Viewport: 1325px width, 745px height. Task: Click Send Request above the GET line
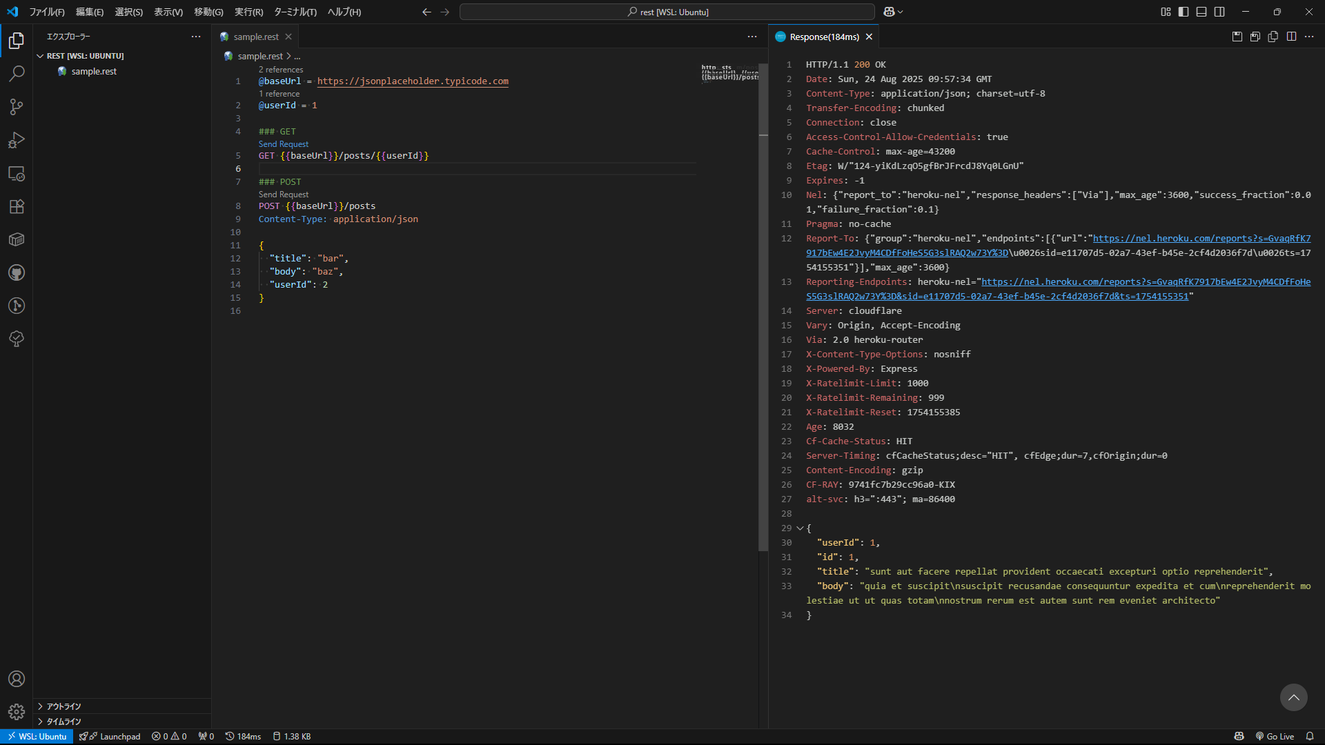point(283,143)
